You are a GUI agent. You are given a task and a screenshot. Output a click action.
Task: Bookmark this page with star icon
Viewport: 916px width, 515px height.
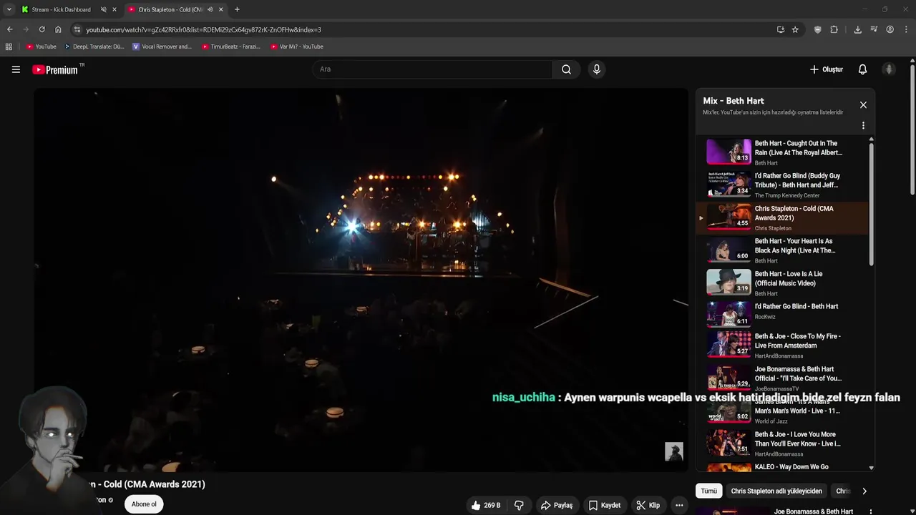795,29
